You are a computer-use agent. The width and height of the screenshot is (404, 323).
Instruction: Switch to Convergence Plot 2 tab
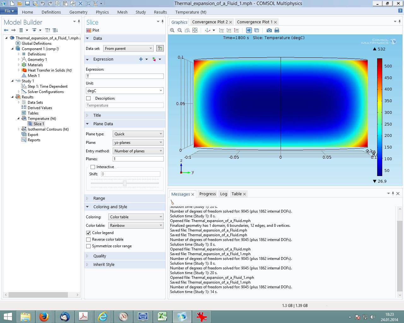click(210, 22)
